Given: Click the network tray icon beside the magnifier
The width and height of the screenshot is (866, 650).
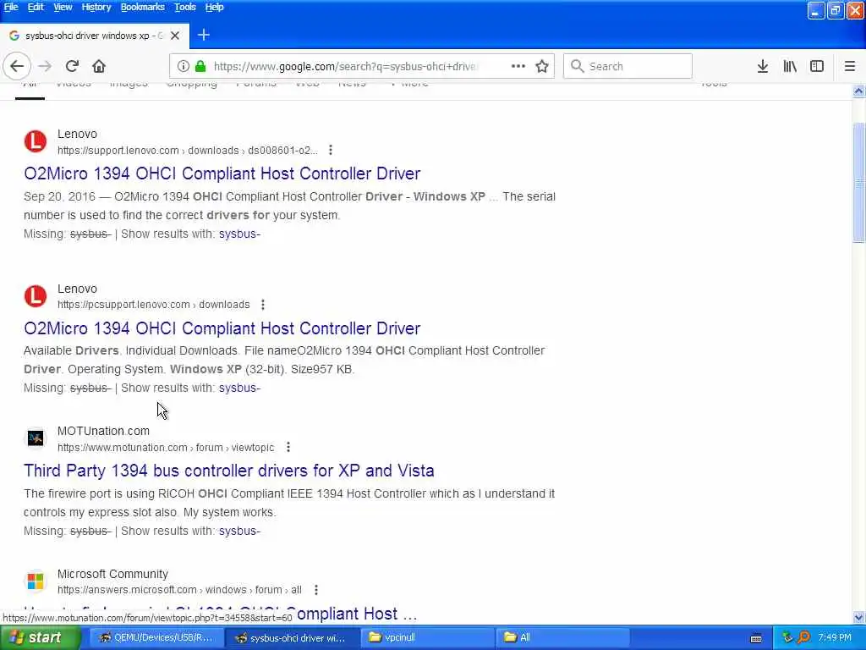Looking at the screenshot, I should click(x=787, y=637).
